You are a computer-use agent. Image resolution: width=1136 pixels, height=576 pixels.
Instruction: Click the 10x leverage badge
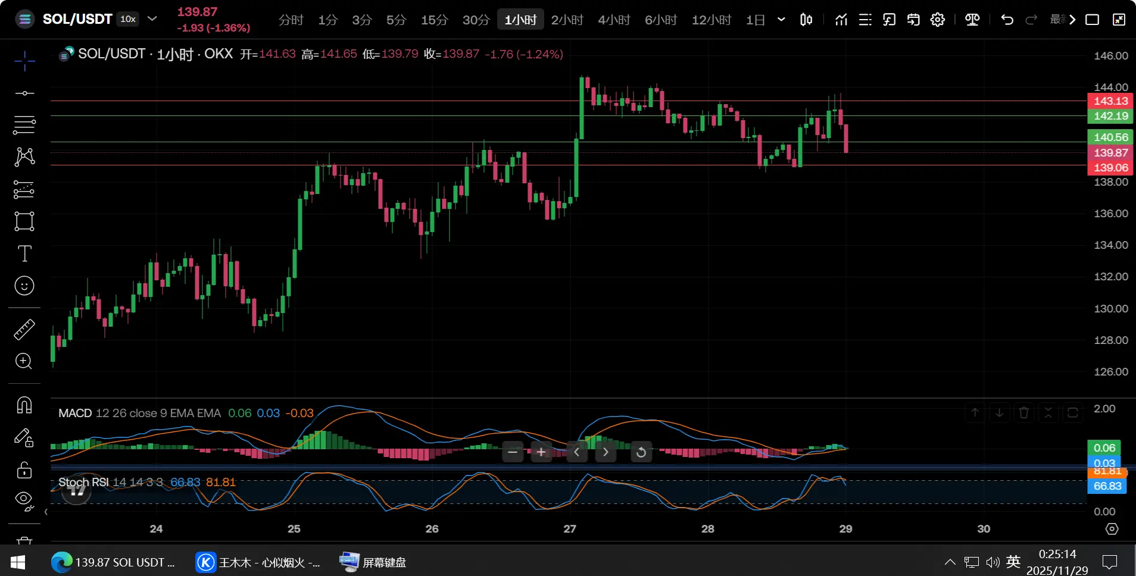click(x=128, y=19)
